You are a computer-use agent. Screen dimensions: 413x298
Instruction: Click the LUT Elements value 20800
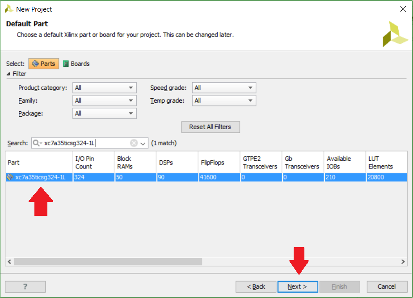(x=375, y=177)
